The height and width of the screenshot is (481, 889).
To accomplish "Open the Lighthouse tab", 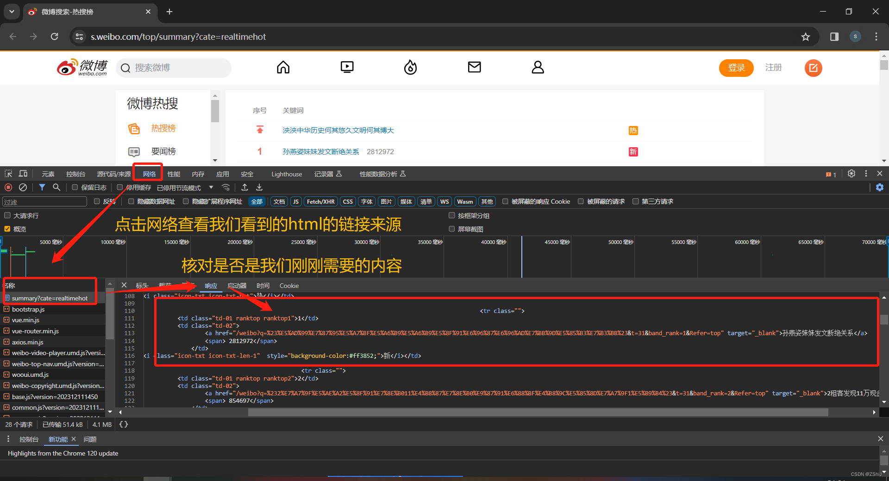I will click(287, 174).
